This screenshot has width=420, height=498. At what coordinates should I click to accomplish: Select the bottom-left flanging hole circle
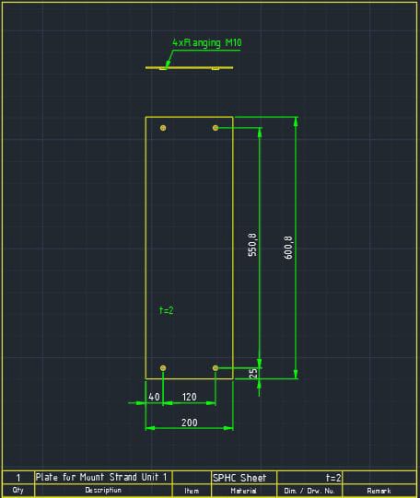(x=163, y=368)
